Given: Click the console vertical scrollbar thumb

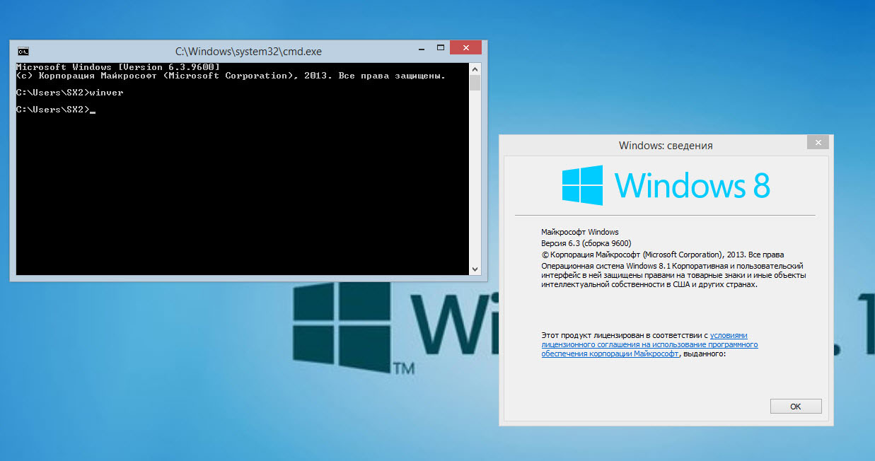Looking at the screenshot, I should tap(475, 83).
